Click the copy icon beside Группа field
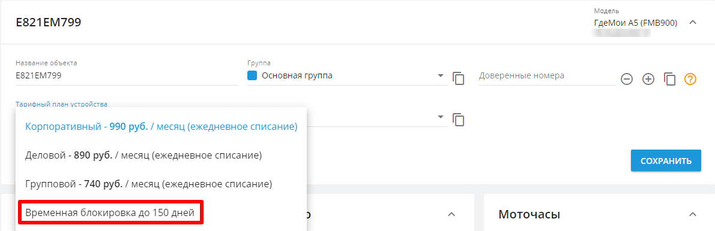This screenshot has height=231, width=715. pyautogui.click(x=458, y=78)
